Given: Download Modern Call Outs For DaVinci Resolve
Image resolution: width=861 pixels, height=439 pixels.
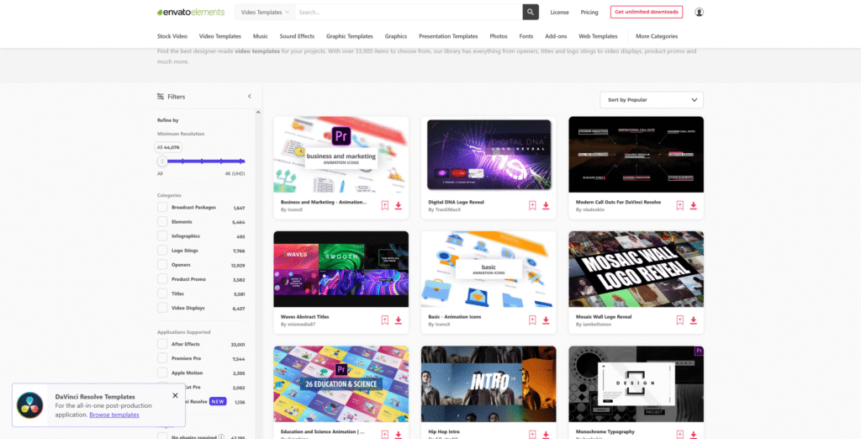Looking at the screenshot, I should (x=694, y=205).
